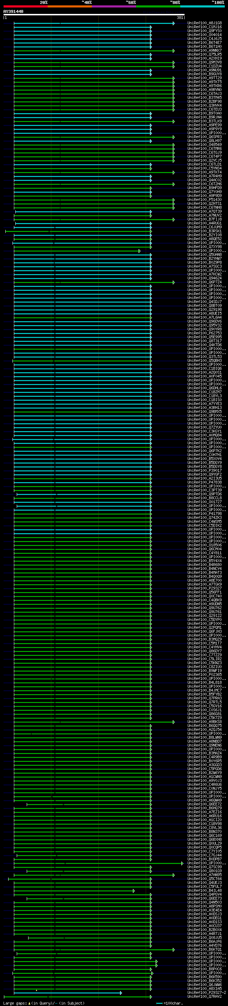Select the UniRef100_A8XIA5 label
228x1006 pixels.
(x=204, y=989)
